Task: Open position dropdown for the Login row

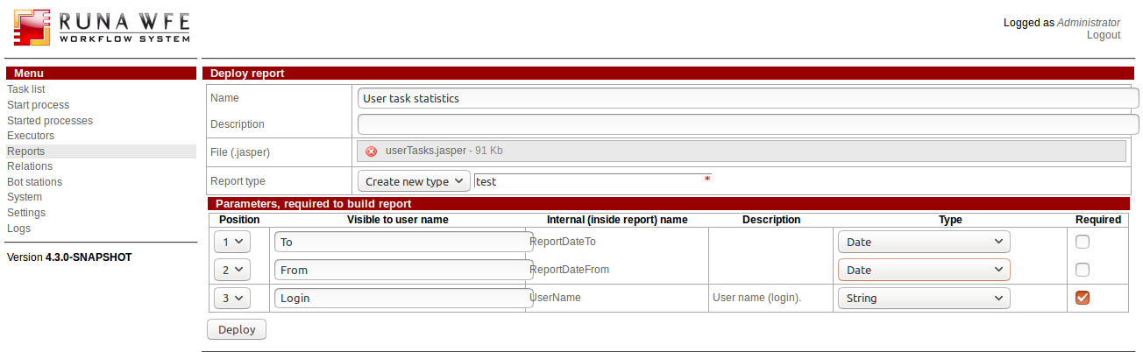Action: pos(231,298)
